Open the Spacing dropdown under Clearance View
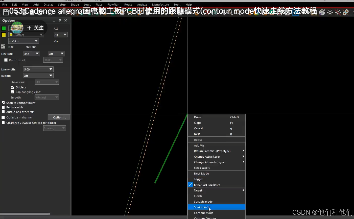This screenshot has width=354, height=219. coord(55,128)
